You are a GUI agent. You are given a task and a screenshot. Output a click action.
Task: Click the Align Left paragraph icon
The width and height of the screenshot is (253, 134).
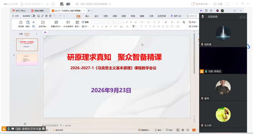click(x=141, y=26)
